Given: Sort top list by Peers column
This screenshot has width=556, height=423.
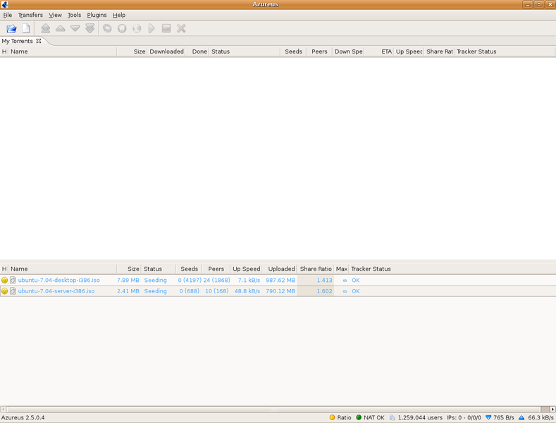Looking at the screenshot, I should point(319,51).
